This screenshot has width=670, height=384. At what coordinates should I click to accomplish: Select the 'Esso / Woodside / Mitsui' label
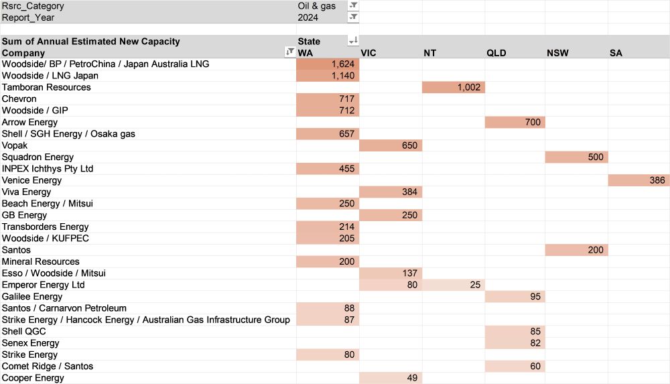[x=148, y=273]
